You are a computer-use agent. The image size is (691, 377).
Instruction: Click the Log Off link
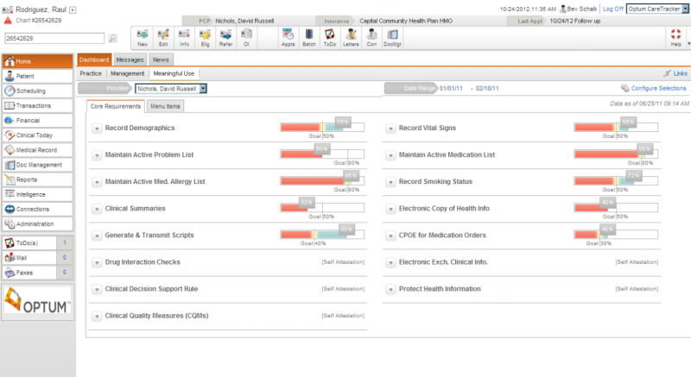coord(613,9)
